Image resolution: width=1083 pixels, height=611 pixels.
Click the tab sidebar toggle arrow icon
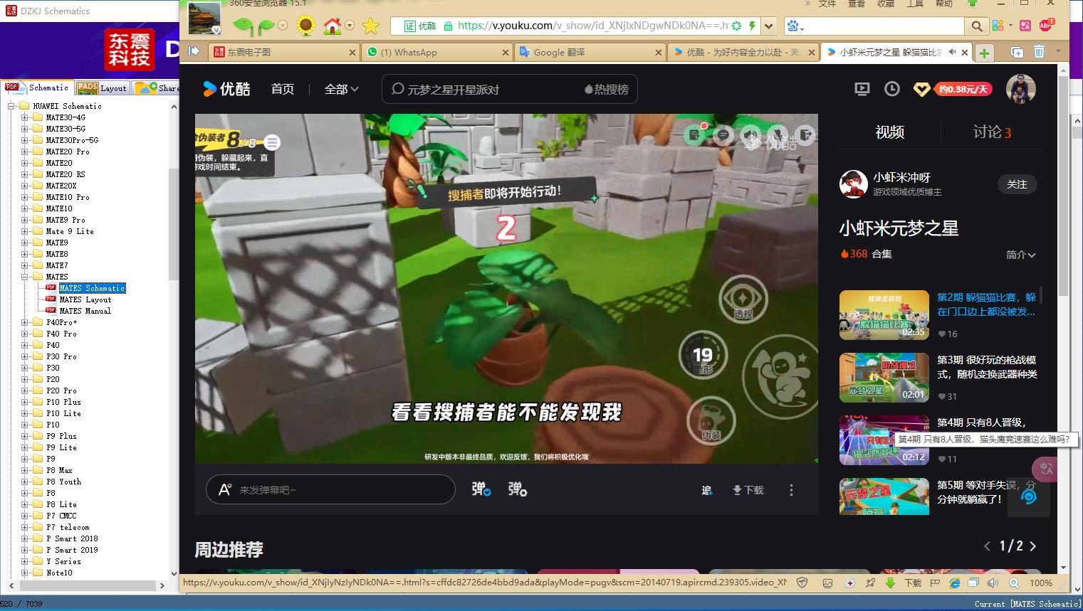193,51
